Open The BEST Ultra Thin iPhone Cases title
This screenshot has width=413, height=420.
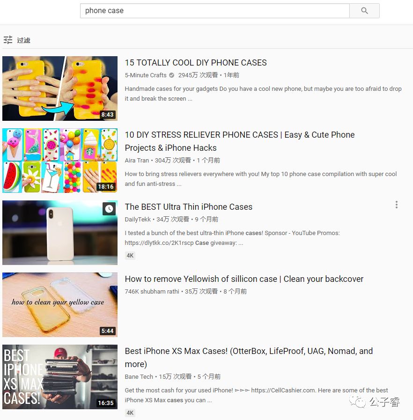(x=189, y=207)
